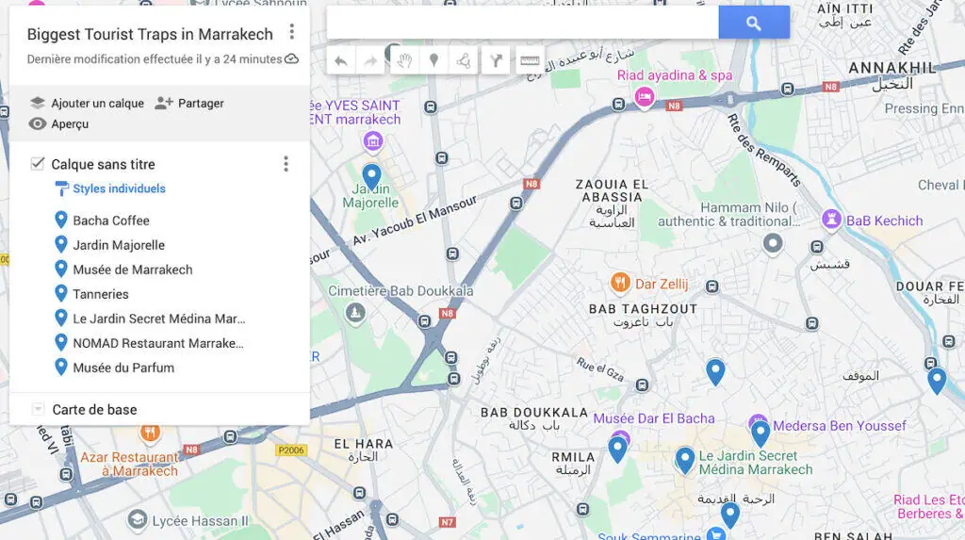
Task: Click Ajouter un calque
Action: click(87, 103)
